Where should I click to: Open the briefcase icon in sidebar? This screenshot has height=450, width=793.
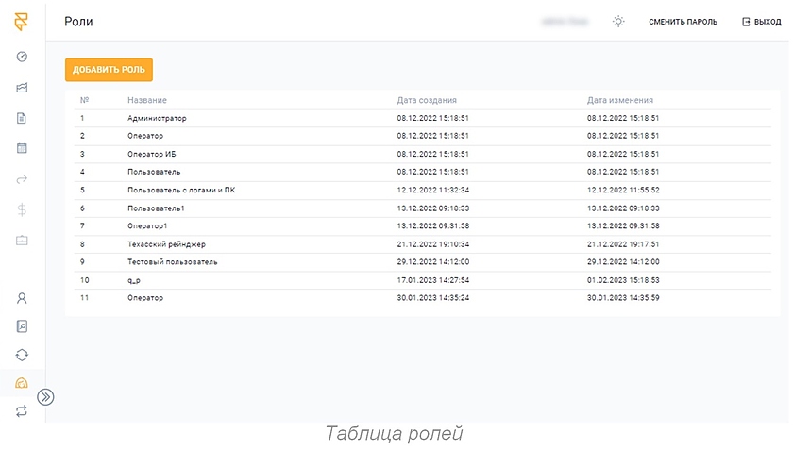tap(22, 240)
